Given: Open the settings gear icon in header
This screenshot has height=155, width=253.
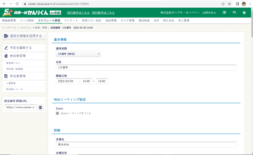Looking at the screenshot, I should pyautogui.click(x=244, y=13).
